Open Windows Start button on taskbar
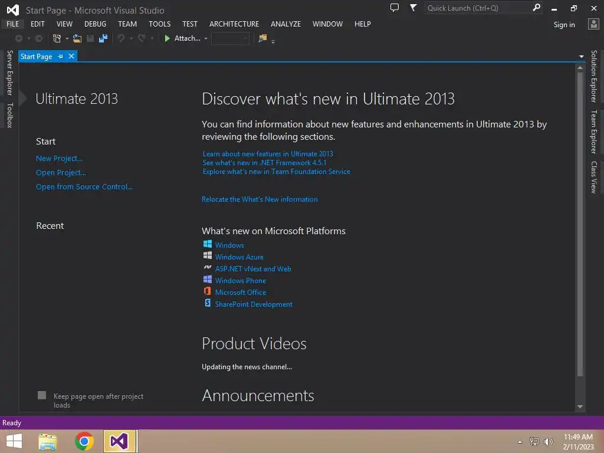Image resolution: width=604 pixels, height=453 pixels. pos(14,441)
